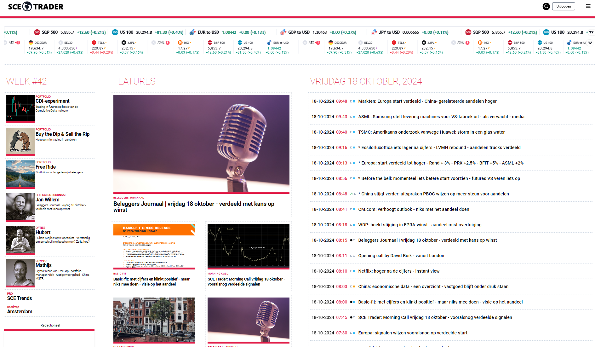Click the TradingView logo on top ticker
The image size is (595, 347).
tap(591, 32)
